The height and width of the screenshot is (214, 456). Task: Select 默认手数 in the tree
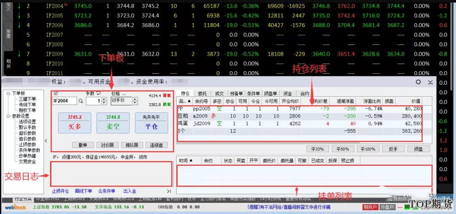[x=28, y=127]
